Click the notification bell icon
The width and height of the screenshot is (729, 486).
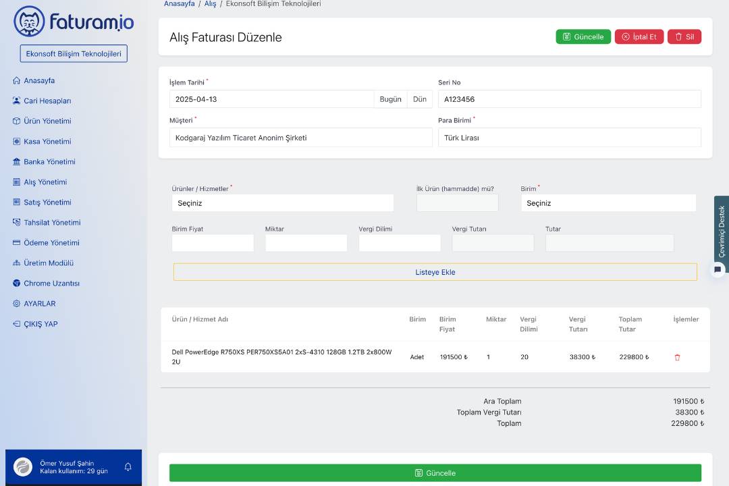tap(128, 467)
